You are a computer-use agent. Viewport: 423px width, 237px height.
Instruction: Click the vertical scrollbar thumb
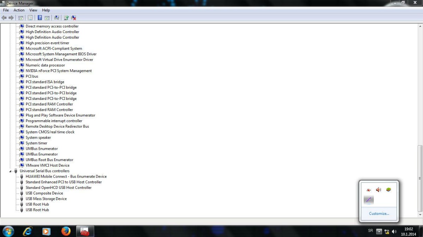(420, 178)
